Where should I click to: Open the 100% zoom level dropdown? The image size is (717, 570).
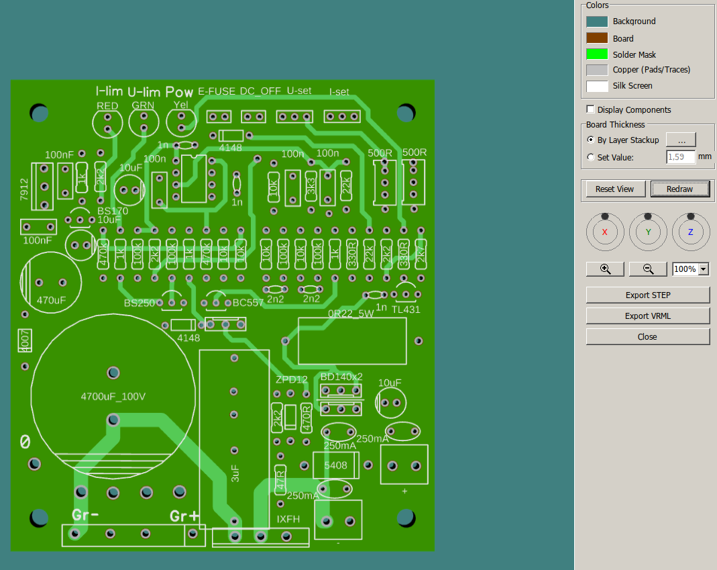(704, 269)
